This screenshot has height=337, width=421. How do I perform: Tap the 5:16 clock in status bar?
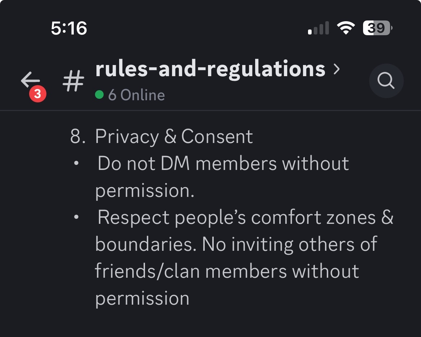tap(69, 28)
